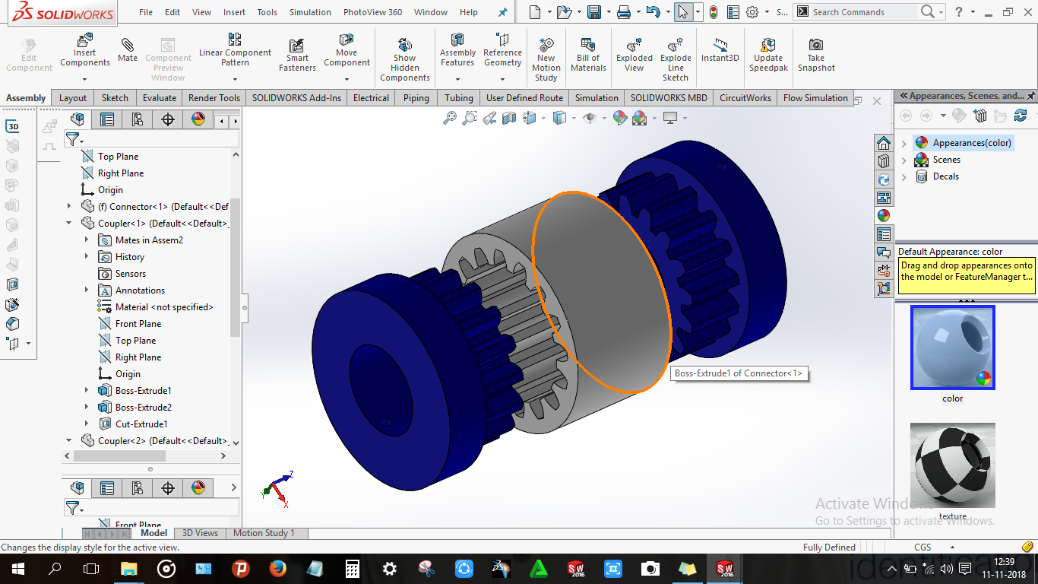Viewport: 1038px width, 584px height.
Task: Open Firefox from the taskbar
Action: 277,568
